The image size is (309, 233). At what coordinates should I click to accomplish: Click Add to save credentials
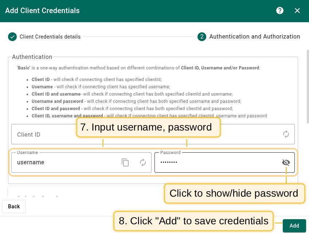point(294,226)
